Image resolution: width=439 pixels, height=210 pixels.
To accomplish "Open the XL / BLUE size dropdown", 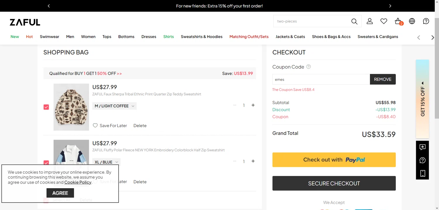I will click(x=106, y=162).
